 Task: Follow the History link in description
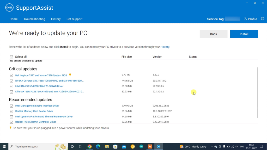[165, 47]
